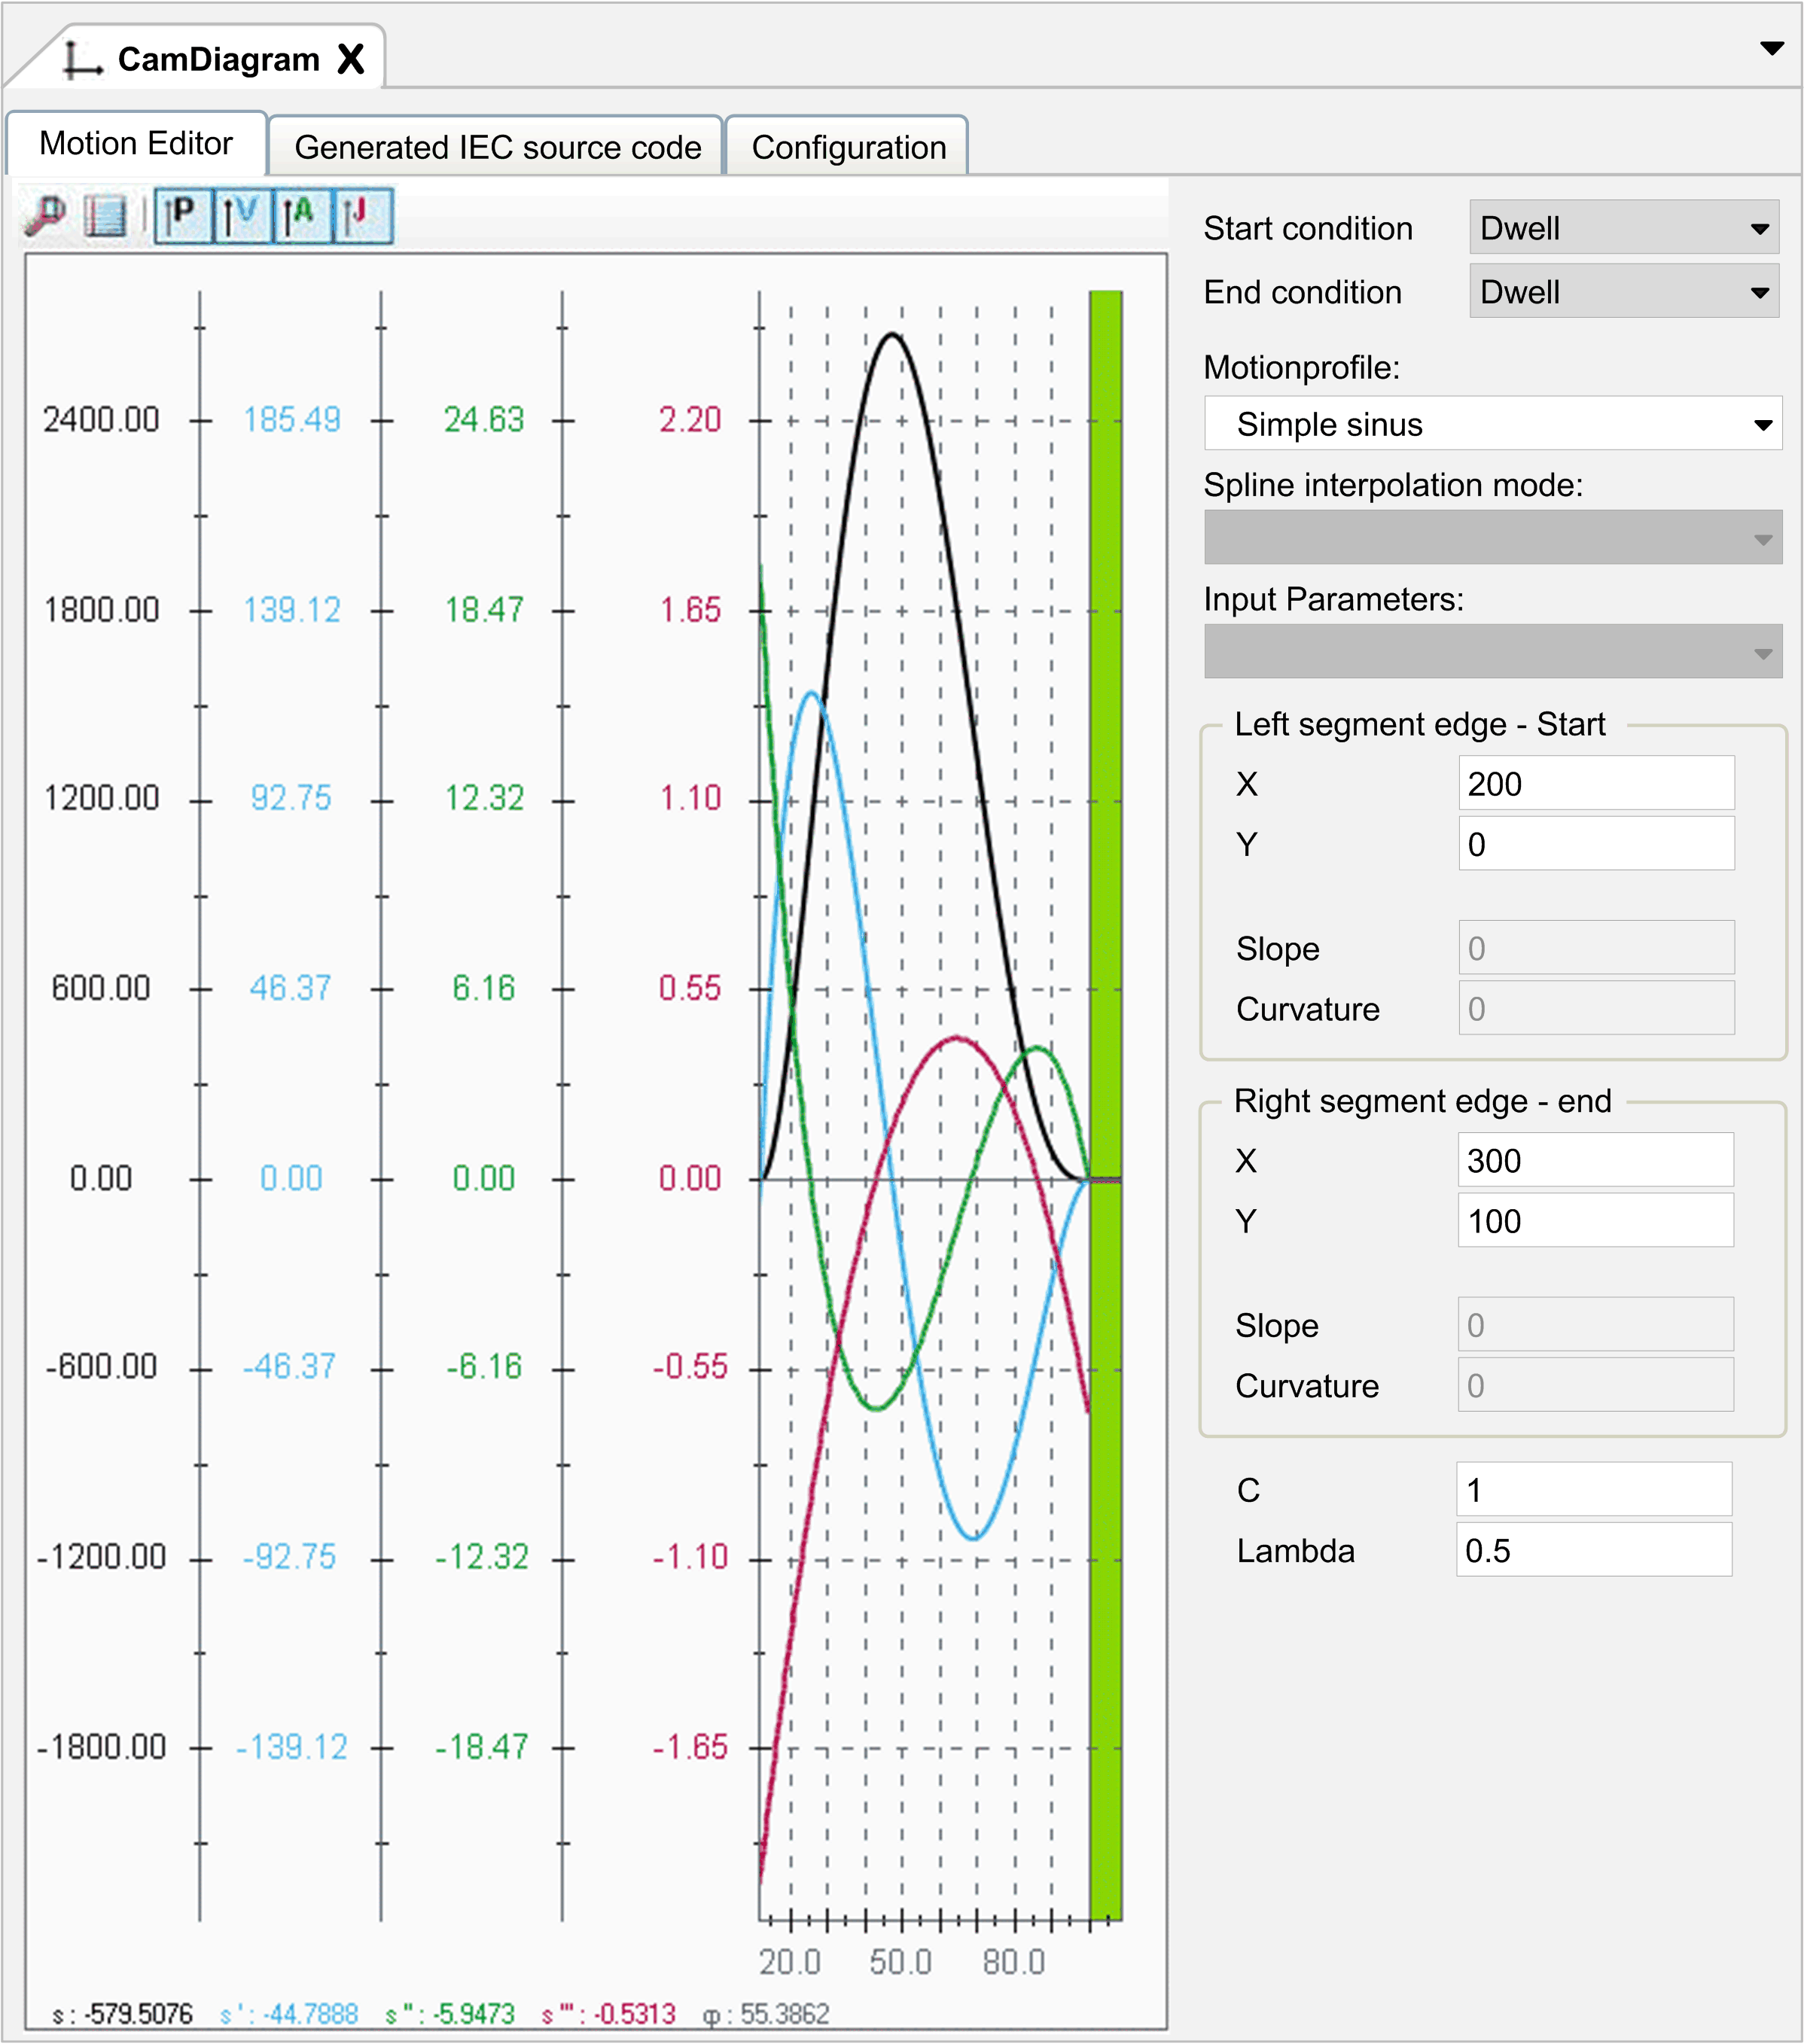Expand the Motionprofile Simple sinus dropdown
The height and width of the screenshot is (2044, 1804).
(x=1492, y=424)
